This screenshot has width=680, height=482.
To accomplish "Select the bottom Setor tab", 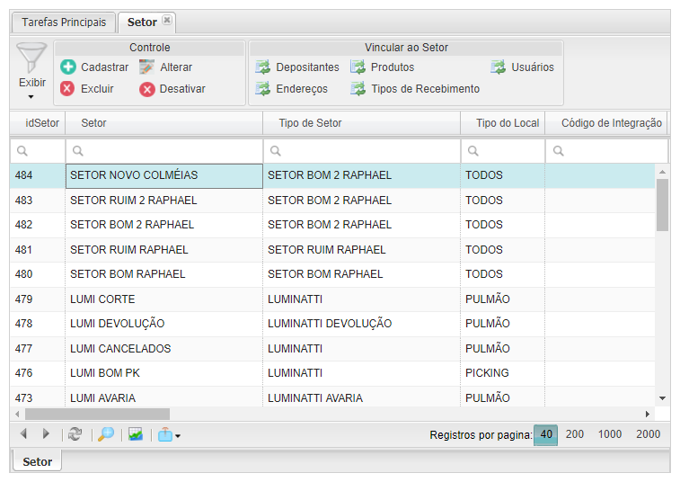I will (x=38, y=461).
